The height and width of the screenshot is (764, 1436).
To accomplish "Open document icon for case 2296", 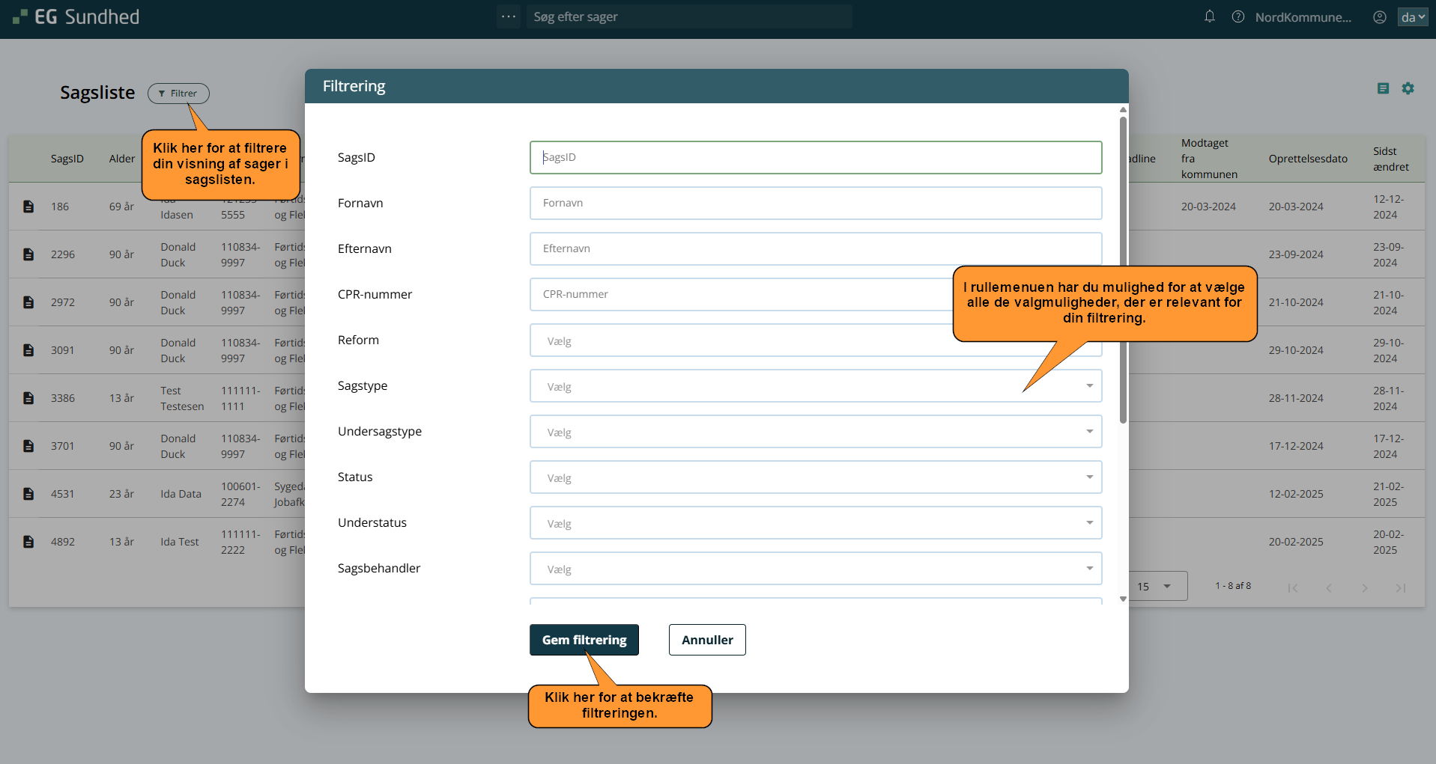I will click(28, 254).
